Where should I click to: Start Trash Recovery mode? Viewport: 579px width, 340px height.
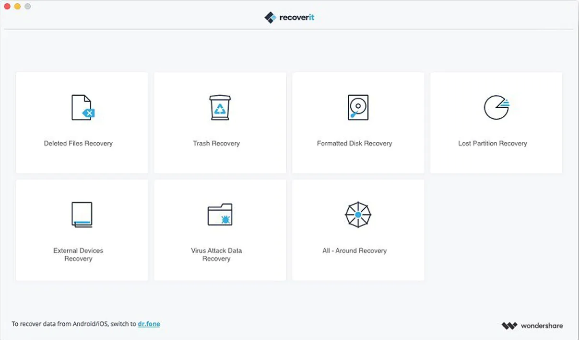(x=219, y=123)
